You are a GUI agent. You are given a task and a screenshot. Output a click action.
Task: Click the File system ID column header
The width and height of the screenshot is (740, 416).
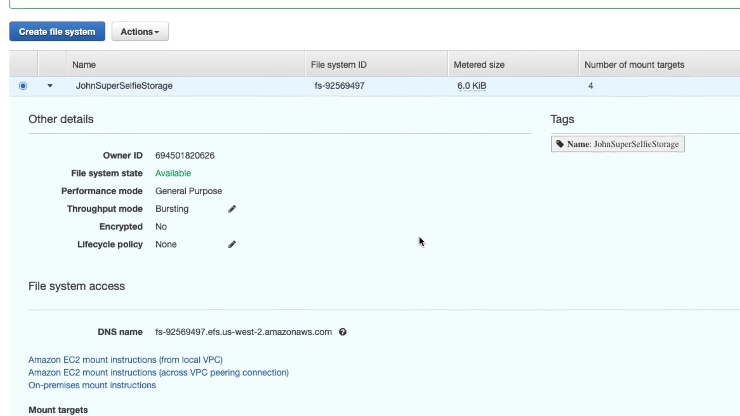coord(338,65)
